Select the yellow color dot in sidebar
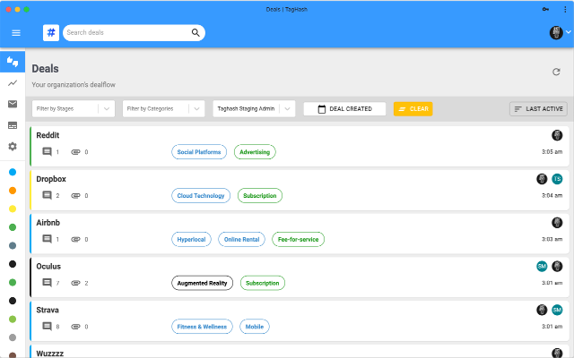 13,209
